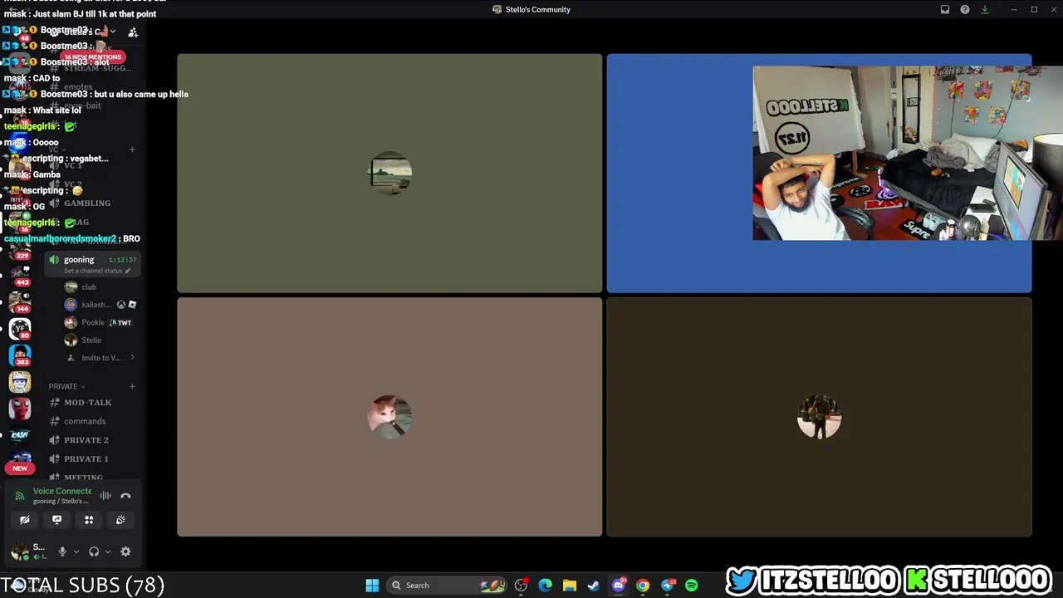Open the KASH server

20,435
